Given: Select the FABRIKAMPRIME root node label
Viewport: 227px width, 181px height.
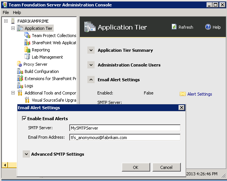Looking at the screenshot, I should click(33, 21).
